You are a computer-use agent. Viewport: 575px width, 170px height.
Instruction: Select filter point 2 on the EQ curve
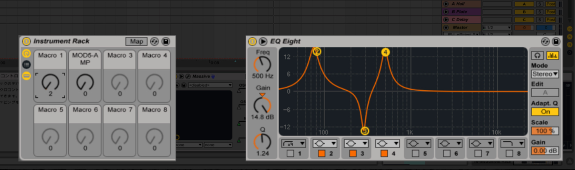tap(317, 52)
